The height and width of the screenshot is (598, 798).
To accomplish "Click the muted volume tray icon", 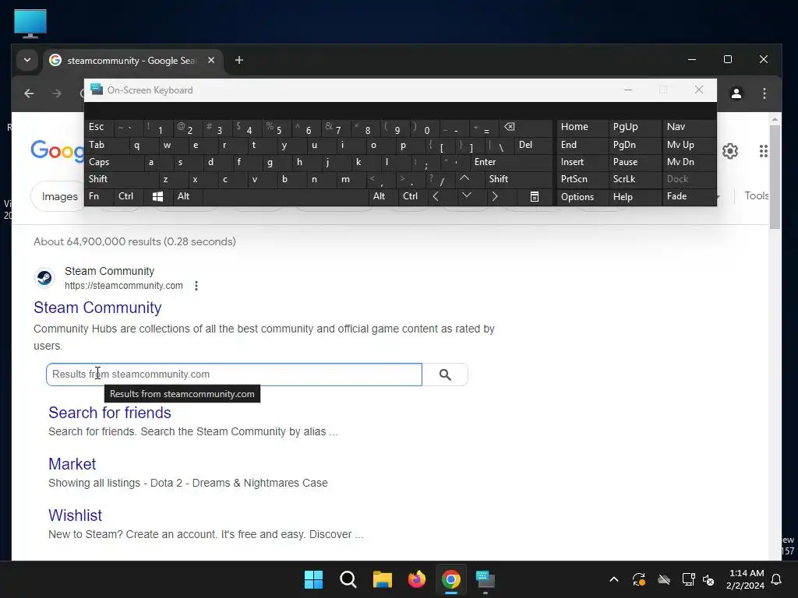I will coord(708,579).
